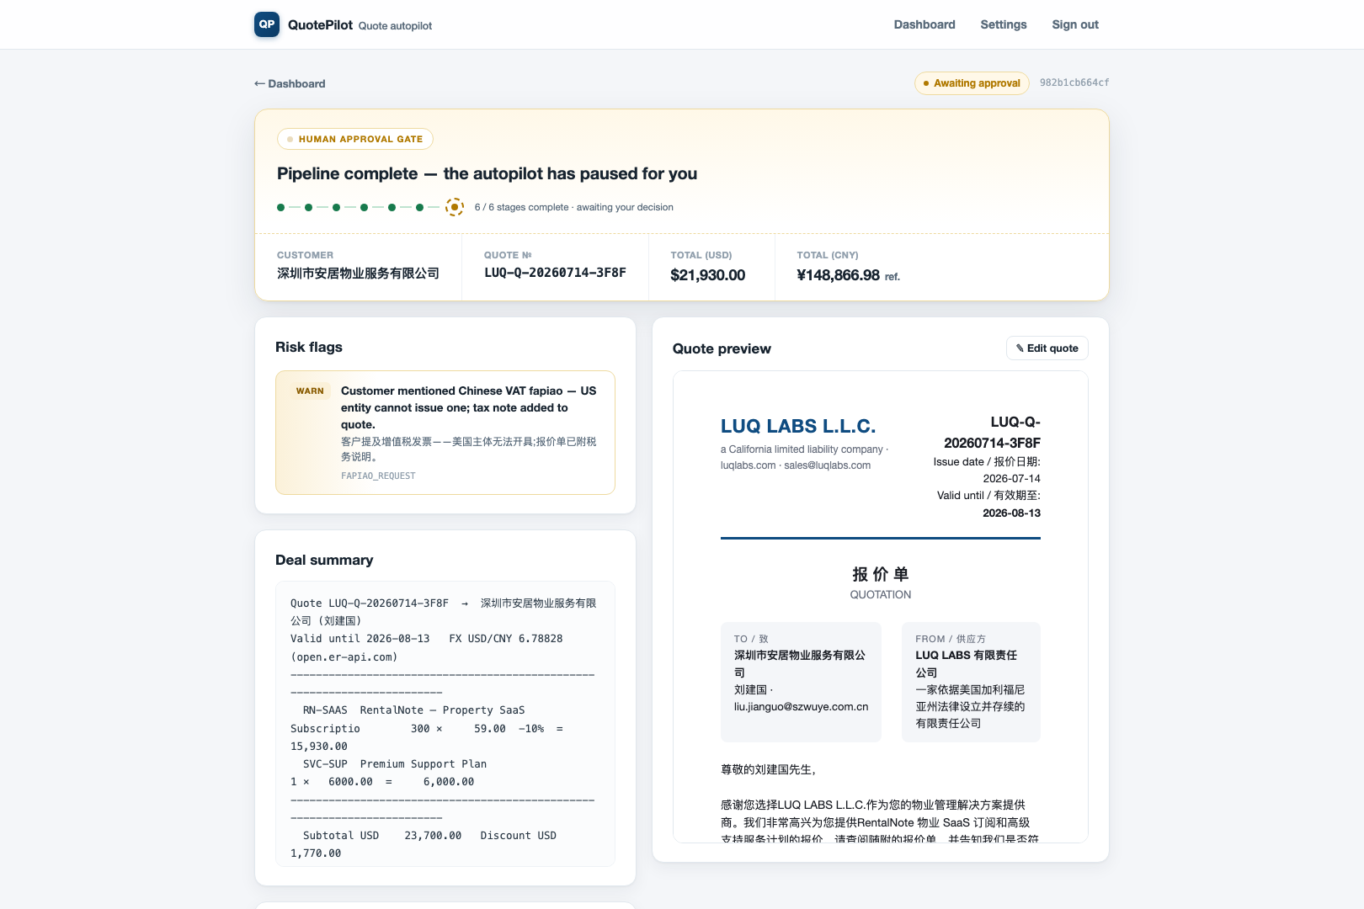
Task: Click the valid until date 2026-08-13
Action: coord(1011,513)
